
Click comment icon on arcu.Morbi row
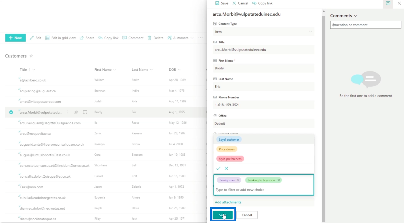coord(85,112)
